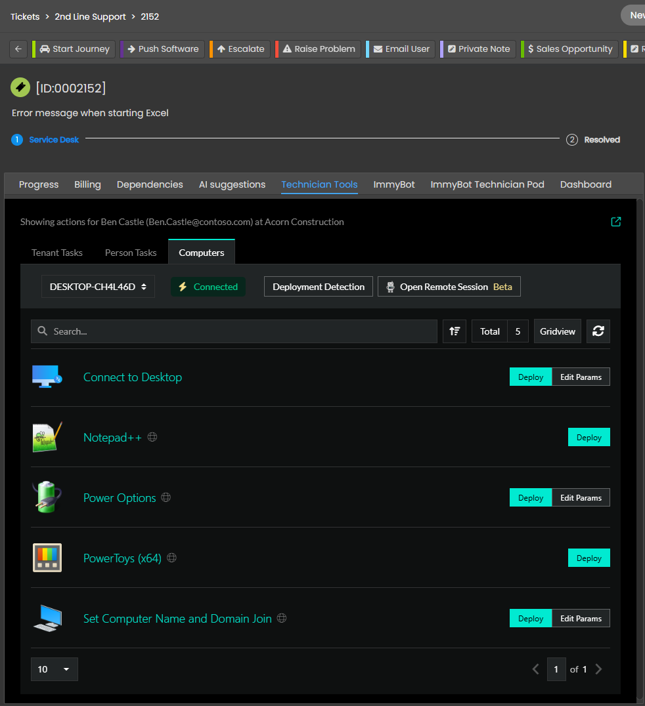Expand the page size dropdown showing 10
Image resolution: width=645 pixels, height=706 pixels.
coord(55,669)
